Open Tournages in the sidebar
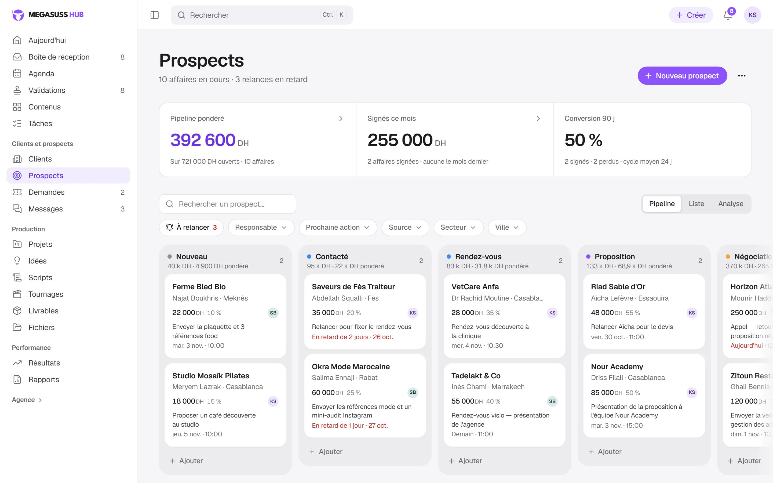 (x=68, y=294)
